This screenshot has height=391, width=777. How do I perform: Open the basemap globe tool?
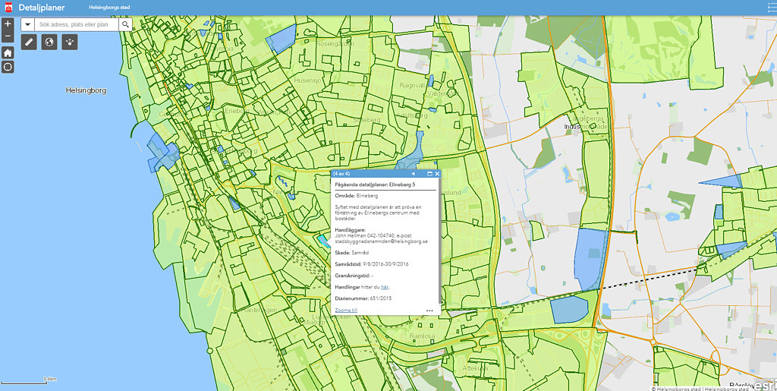[x=49, y=42]
